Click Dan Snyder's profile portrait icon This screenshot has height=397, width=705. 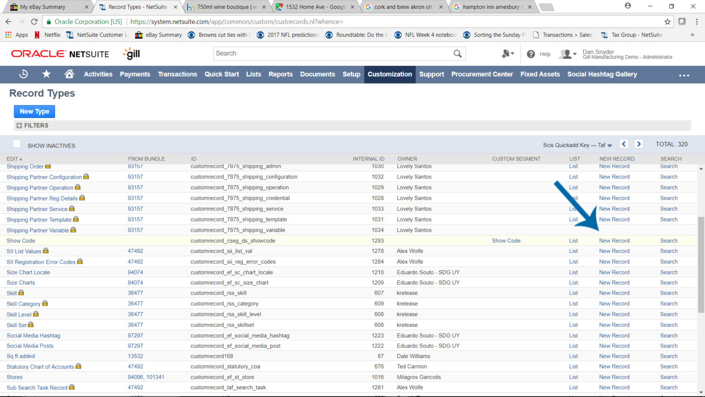point(565,54)
